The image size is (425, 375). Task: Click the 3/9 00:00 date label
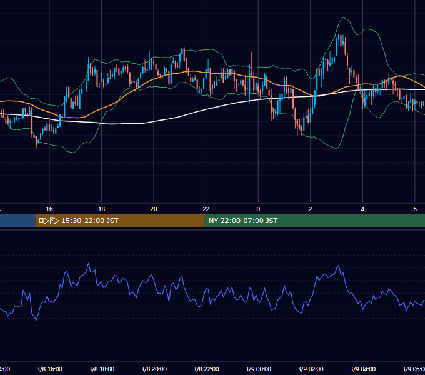click(x=258, y=369)
